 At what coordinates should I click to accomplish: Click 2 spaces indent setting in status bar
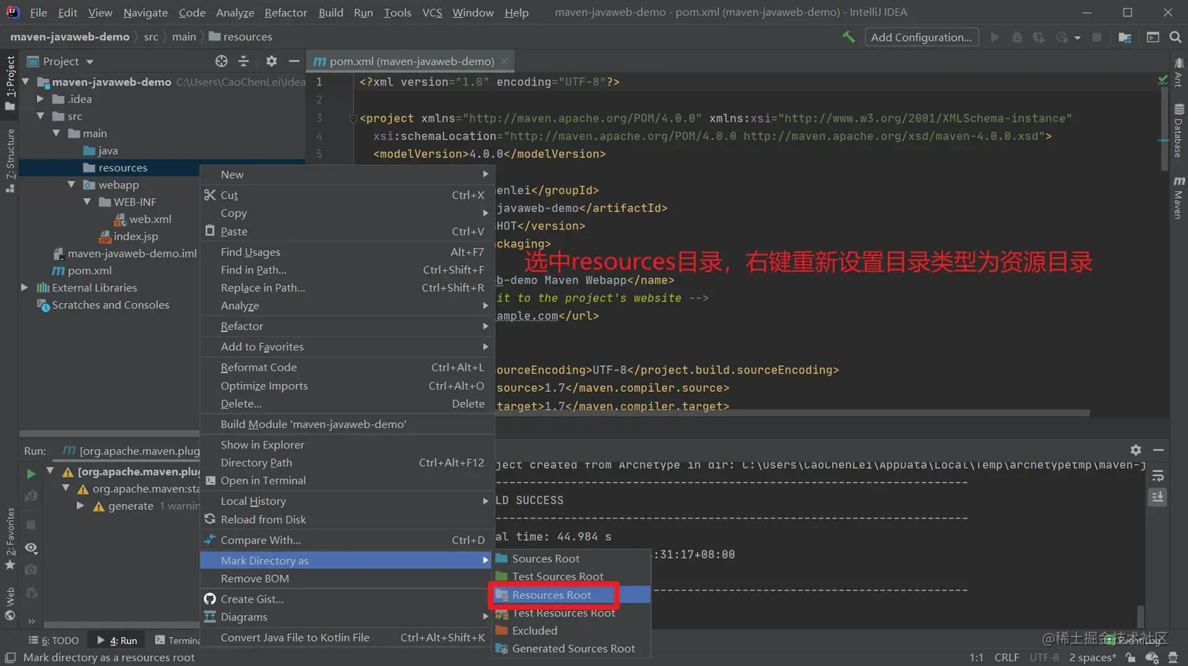[1092, 657]
